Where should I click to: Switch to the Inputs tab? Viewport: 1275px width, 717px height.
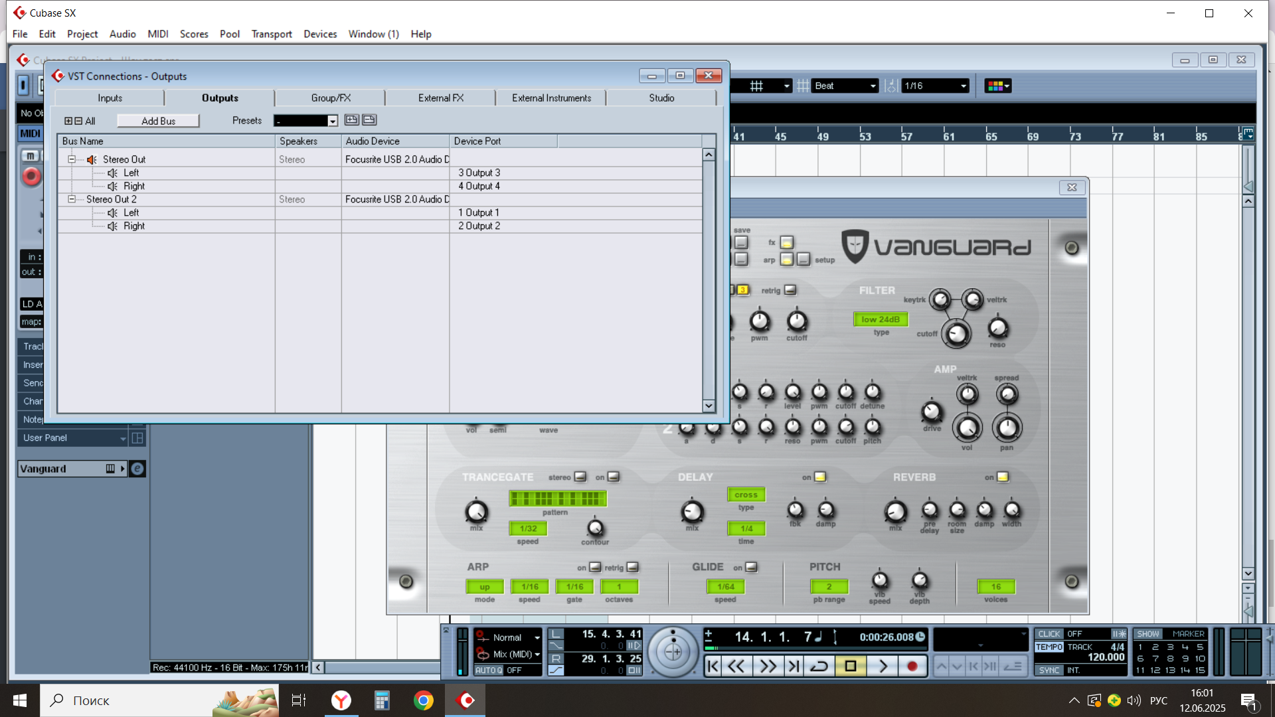[110, 98]
